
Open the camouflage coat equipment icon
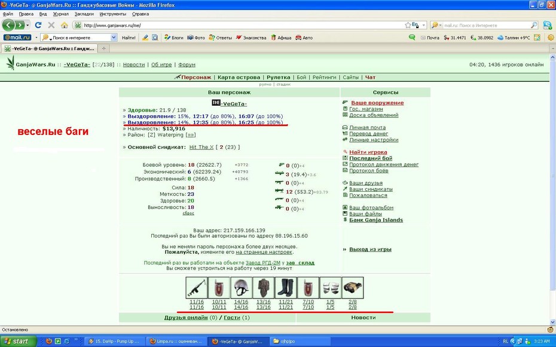tap(264, 288)
